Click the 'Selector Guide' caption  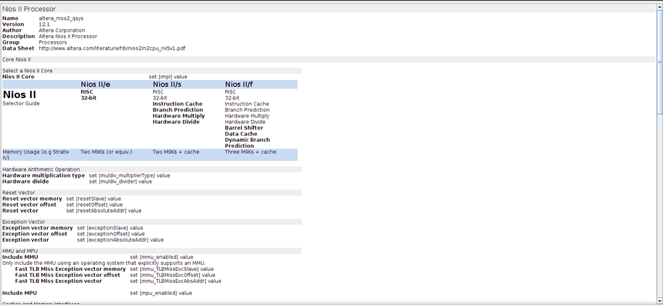coord(21,104)
